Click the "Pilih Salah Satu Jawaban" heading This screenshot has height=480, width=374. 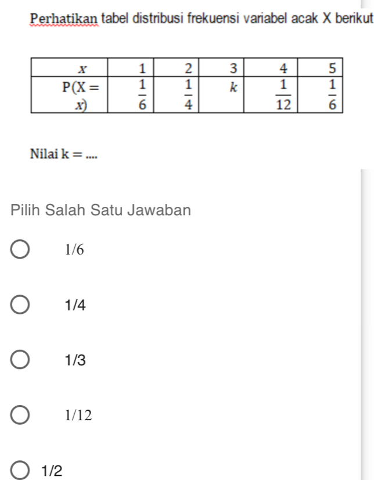pos(101,210)
